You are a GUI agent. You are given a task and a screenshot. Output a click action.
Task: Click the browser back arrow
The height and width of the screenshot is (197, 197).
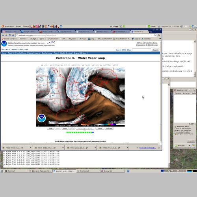coord(3,35)
